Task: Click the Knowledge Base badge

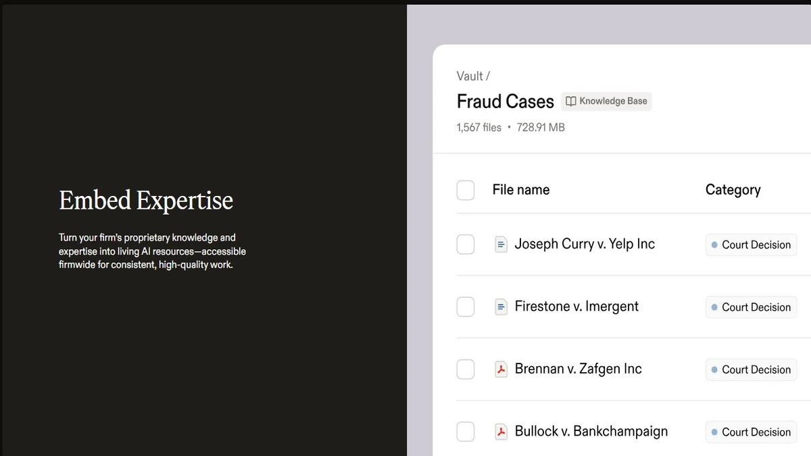Action: [606, 101]
